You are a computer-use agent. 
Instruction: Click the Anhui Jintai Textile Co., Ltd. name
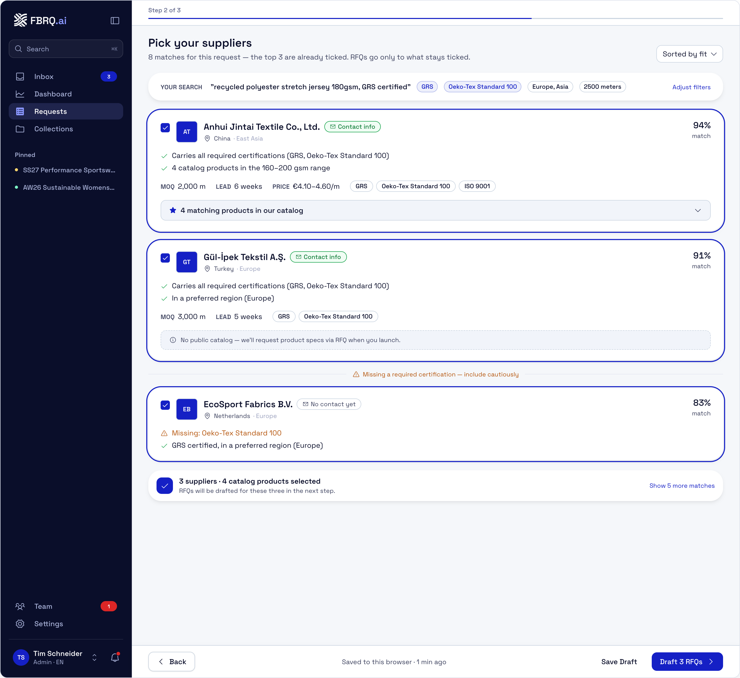coord(262,127)
